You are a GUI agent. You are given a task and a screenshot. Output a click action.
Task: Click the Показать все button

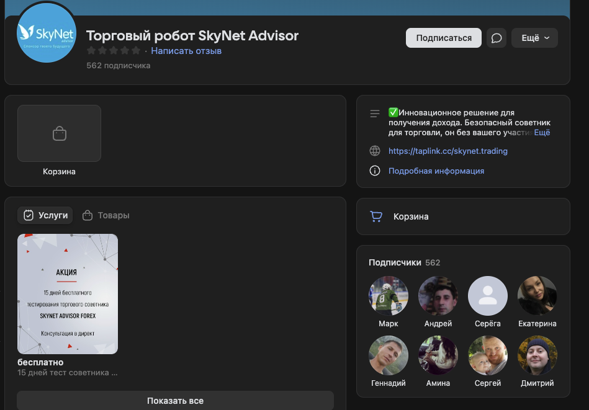click(x=175, y=401)
